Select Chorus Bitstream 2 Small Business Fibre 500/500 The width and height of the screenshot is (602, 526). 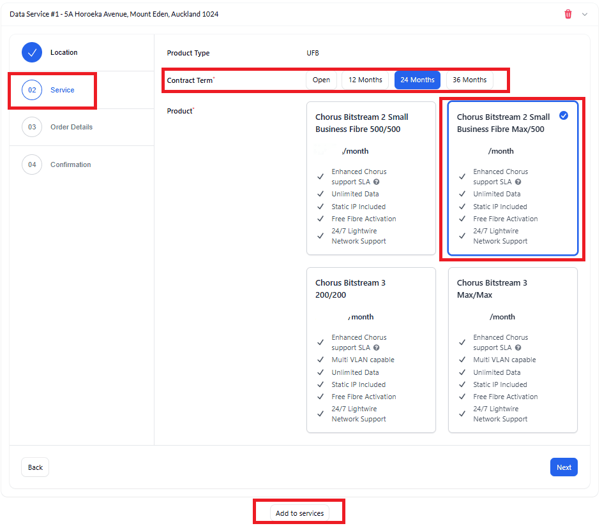click(x=371, y=178)
